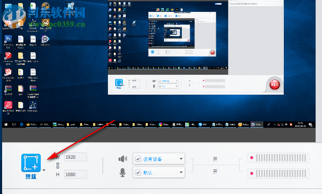
Task: Click the microphone icon
Action: pyautogui.click(x=123, y=172)
